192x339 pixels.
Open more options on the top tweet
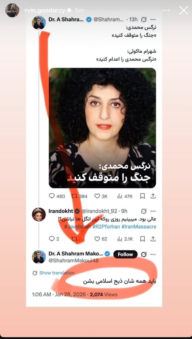153,20
